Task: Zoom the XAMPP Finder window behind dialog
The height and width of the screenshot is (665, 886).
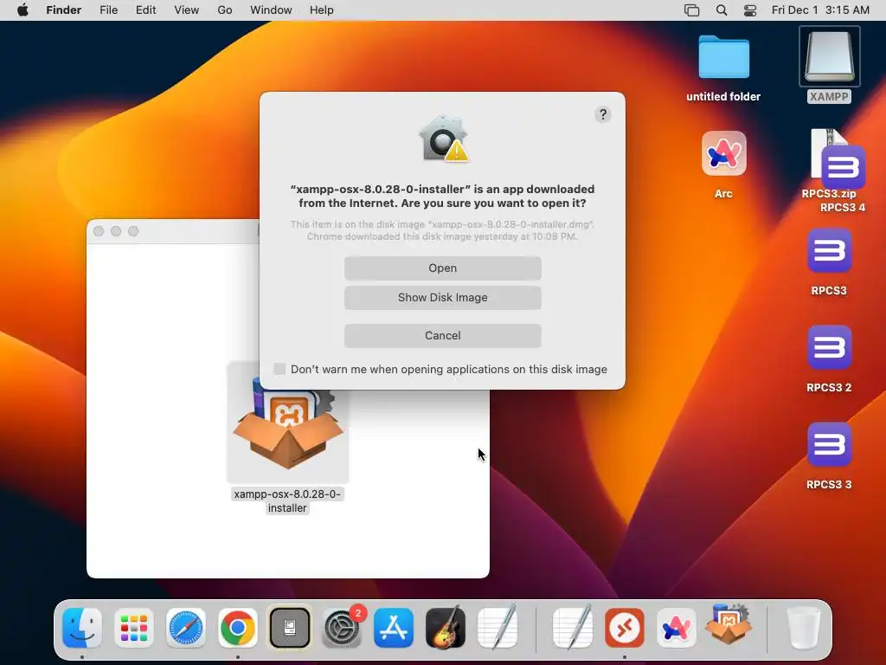Action: pyautogui.click(x=133, y=231)
